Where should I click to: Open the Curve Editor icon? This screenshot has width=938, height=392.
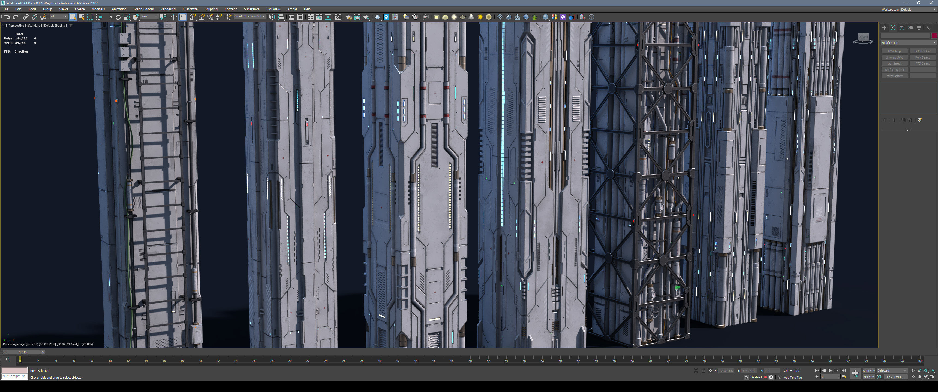[319, 17]
